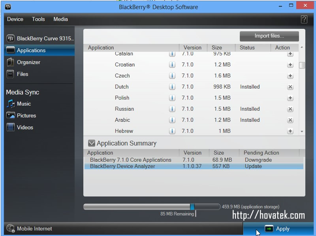The image size is (316, 236).
Task: Show info for Hebrew language
Action: point(172,131)
